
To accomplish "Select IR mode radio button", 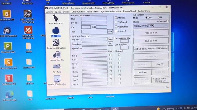I will point(159,17).
